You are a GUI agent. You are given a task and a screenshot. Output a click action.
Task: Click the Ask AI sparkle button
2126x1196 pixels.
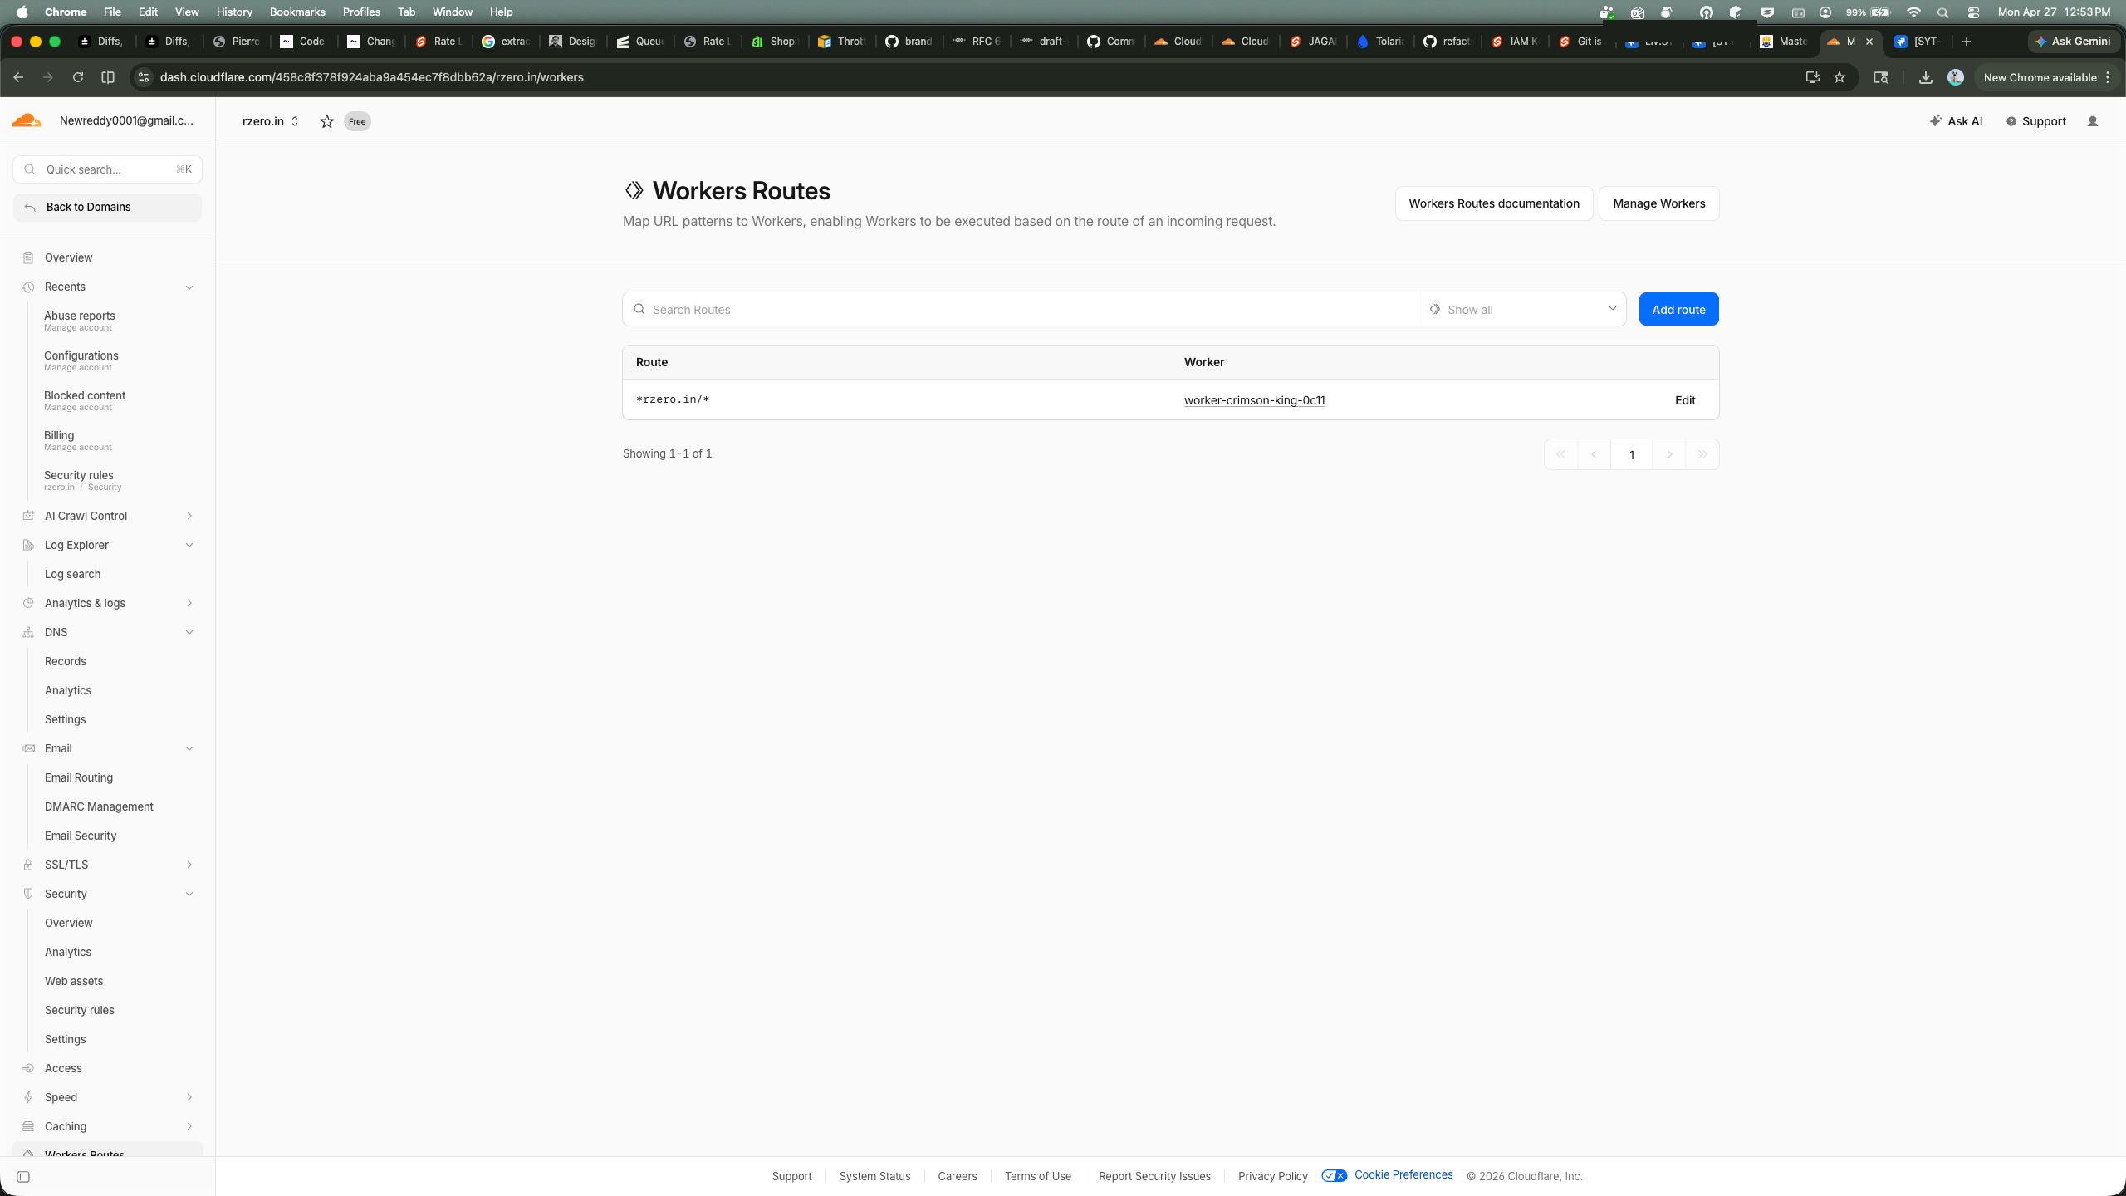click(x=1956, y=121)
